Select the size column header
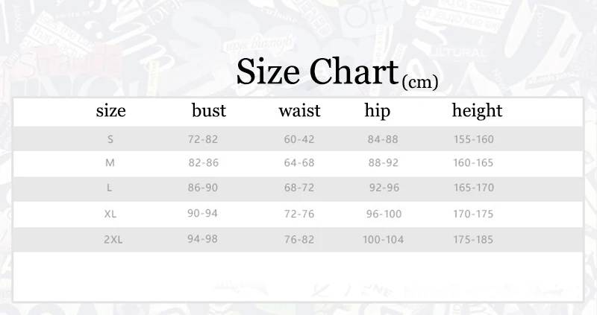The width and height of the screenshot is (597, 315). click(x=111, y=111)
